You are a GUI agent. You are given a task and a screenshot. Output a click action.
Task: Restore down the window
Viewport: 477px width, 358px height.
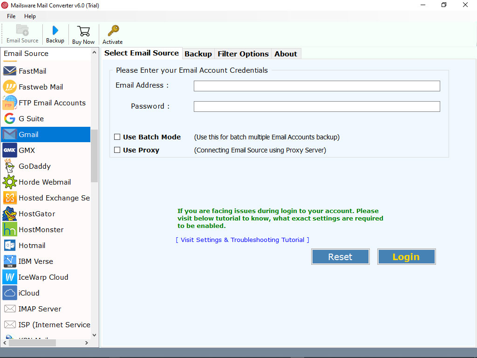444,5
